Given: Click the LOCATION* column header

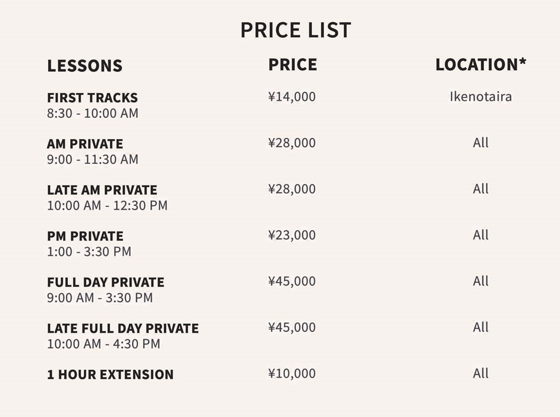Looking at the screenshot, I should coord(480,64).
